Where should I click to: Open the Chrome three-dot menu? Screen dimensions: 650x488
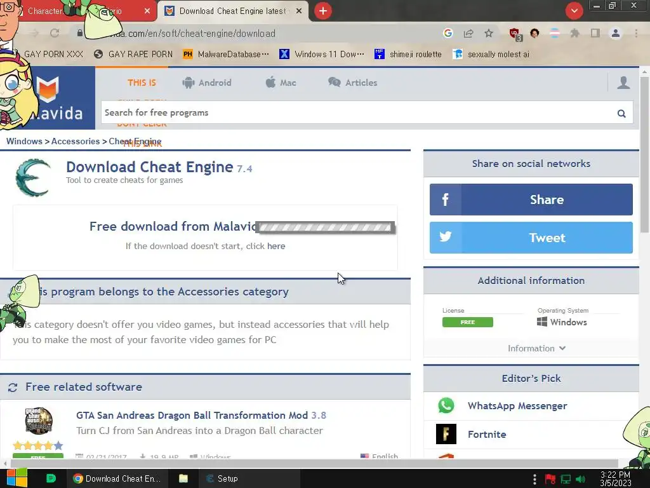(x=636, y=33)
